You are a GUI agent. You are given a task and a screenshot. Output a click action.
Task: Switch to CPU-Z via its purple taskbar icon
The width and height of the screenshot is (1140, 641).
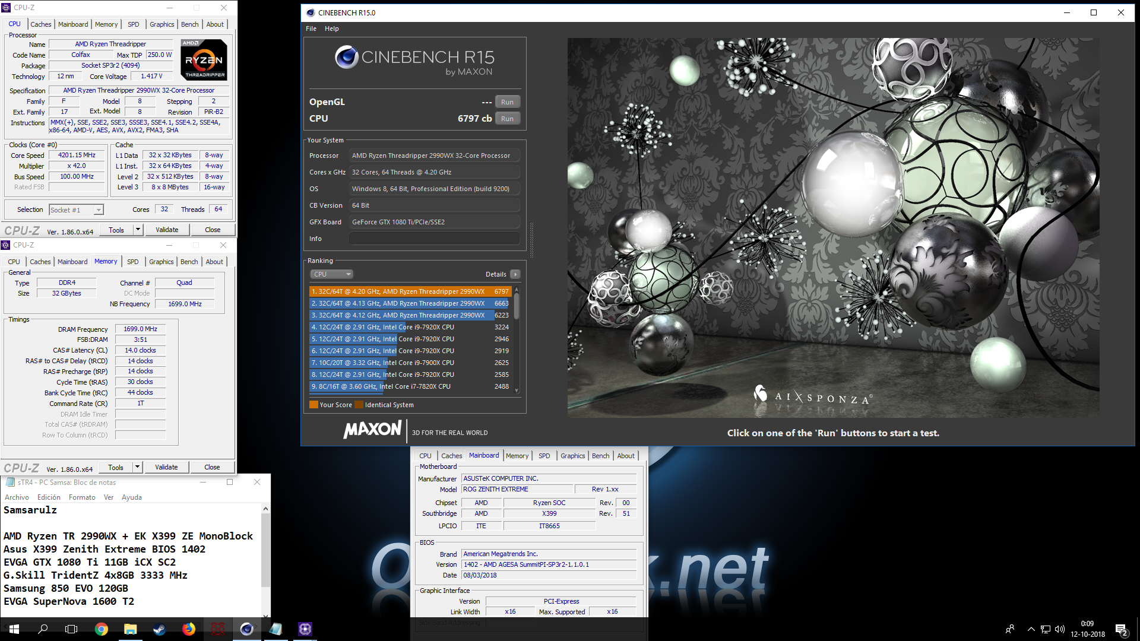(305, 629)
